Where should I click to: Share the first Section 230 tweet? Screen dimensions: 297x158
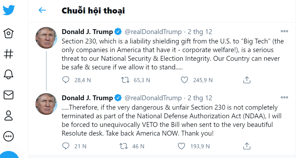click(246, 80)
